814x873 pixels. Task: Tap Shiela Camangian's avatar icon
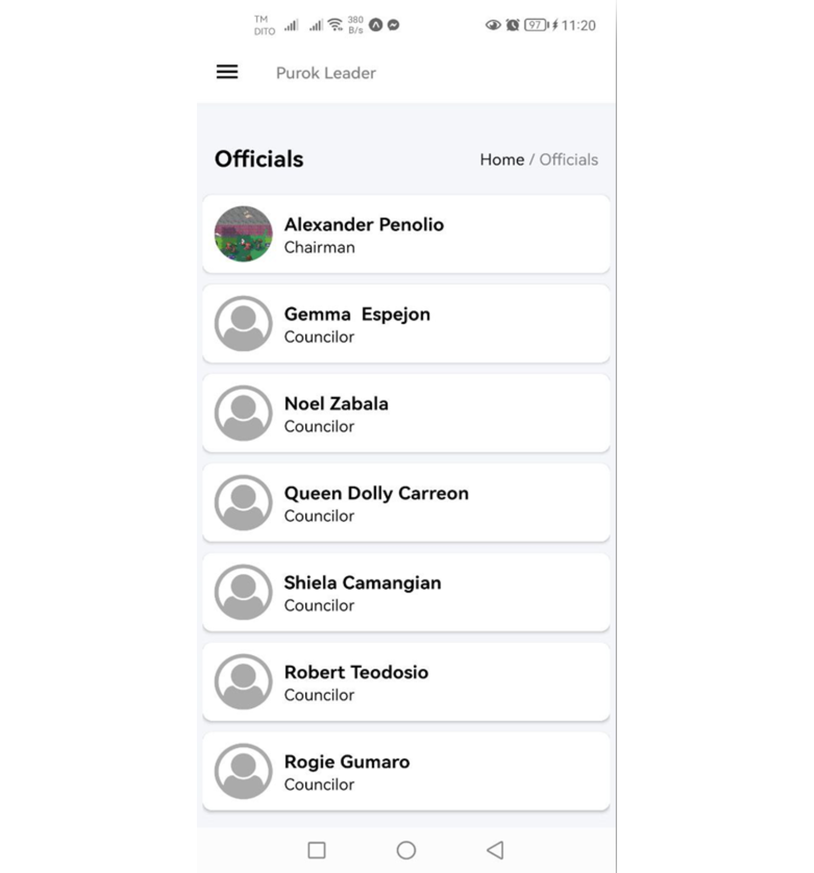pyautogui.click(x=243, y=592)
